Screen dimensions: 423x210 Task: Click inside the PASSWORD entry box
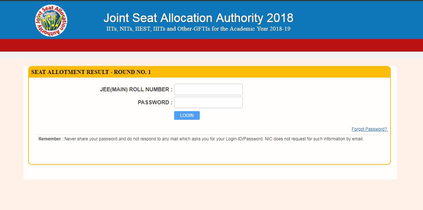pyautogui.click(x=208, y=102)
